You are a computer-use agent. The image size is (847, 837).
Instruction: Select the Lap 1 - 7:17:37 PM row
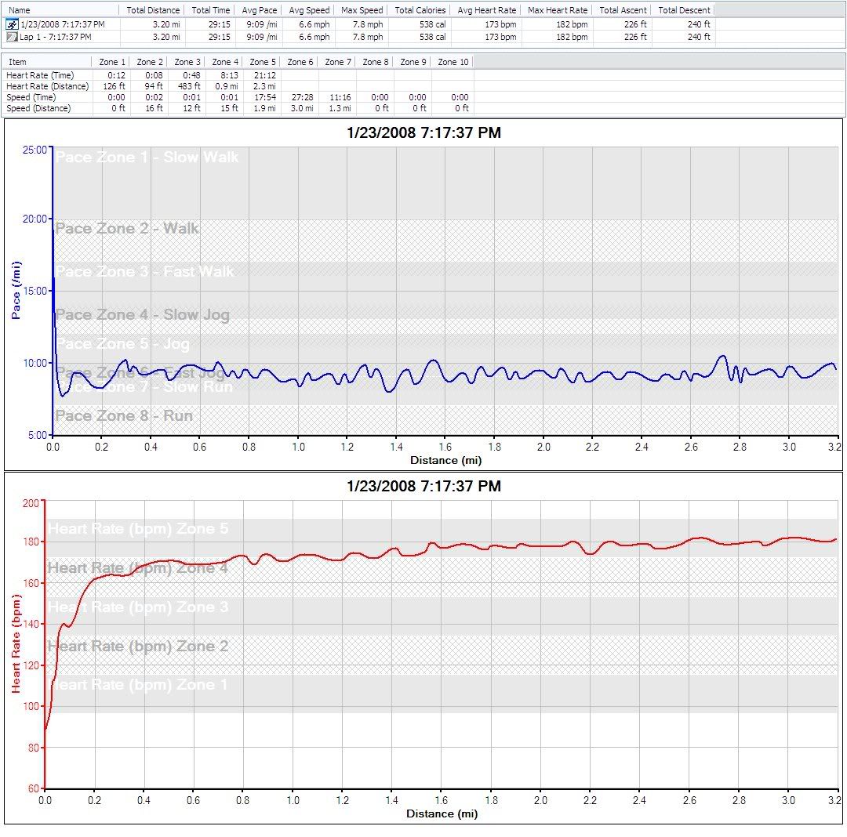[55, 37]
